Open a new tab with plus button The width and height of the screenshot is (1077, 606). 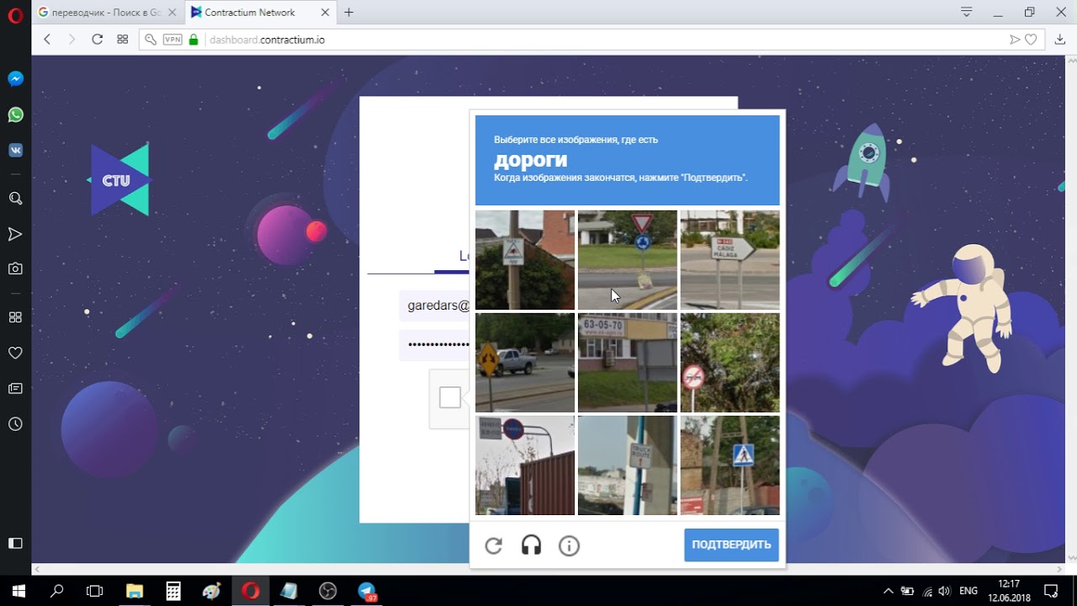tap(349, 13)
